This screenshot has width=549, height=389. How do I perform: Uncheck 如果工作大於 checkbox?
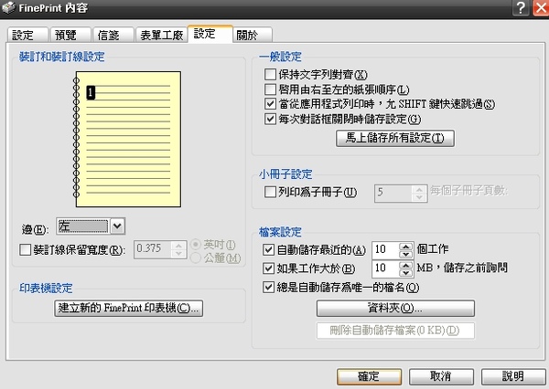[268, 268]
